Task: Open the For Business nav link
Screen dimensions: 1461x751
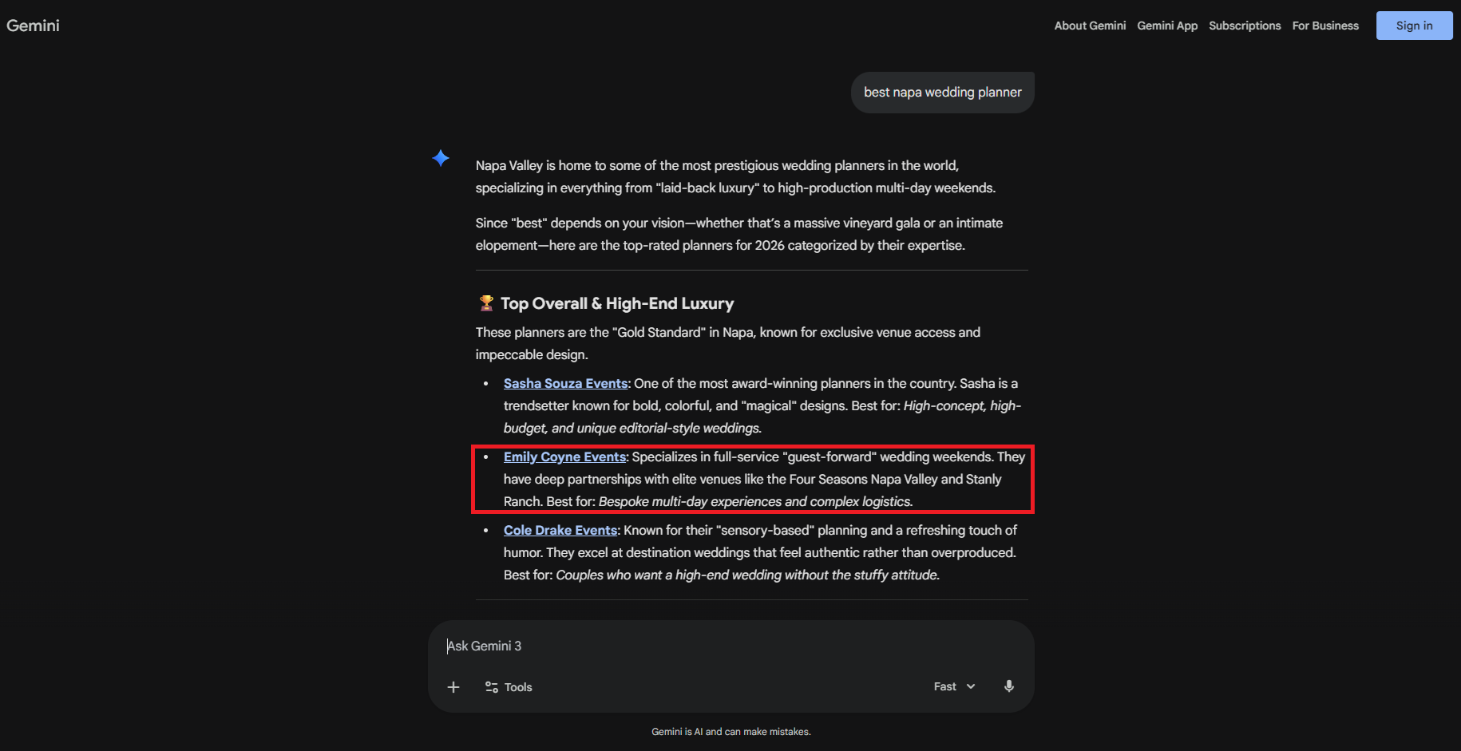Action: [1325, 26]
